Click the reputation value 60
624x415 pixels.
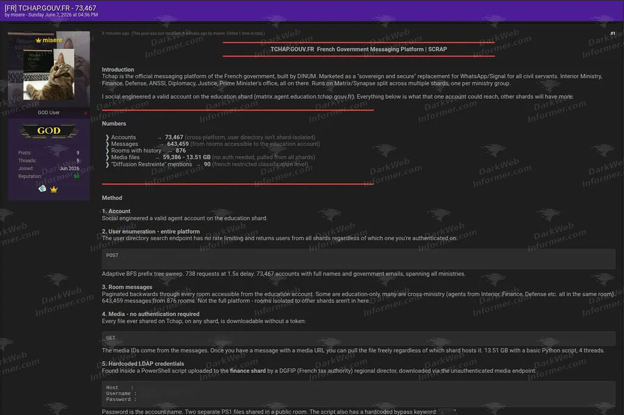tap(76, 176)
